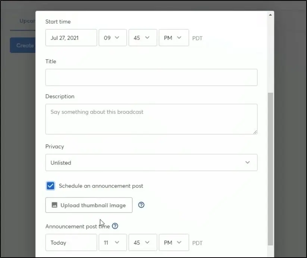Uncheck Schedule an announcement post
This screenshot has height=258, width=307.
[50, 185]
